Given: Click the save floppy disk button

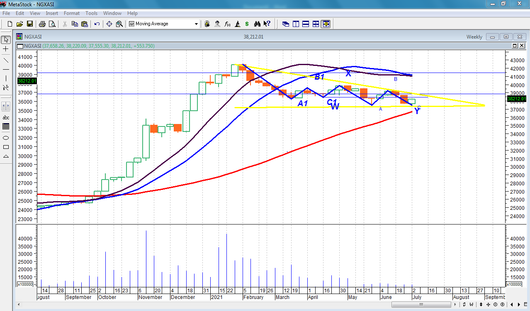Looking at the screenshot, I should pos(30,24).
